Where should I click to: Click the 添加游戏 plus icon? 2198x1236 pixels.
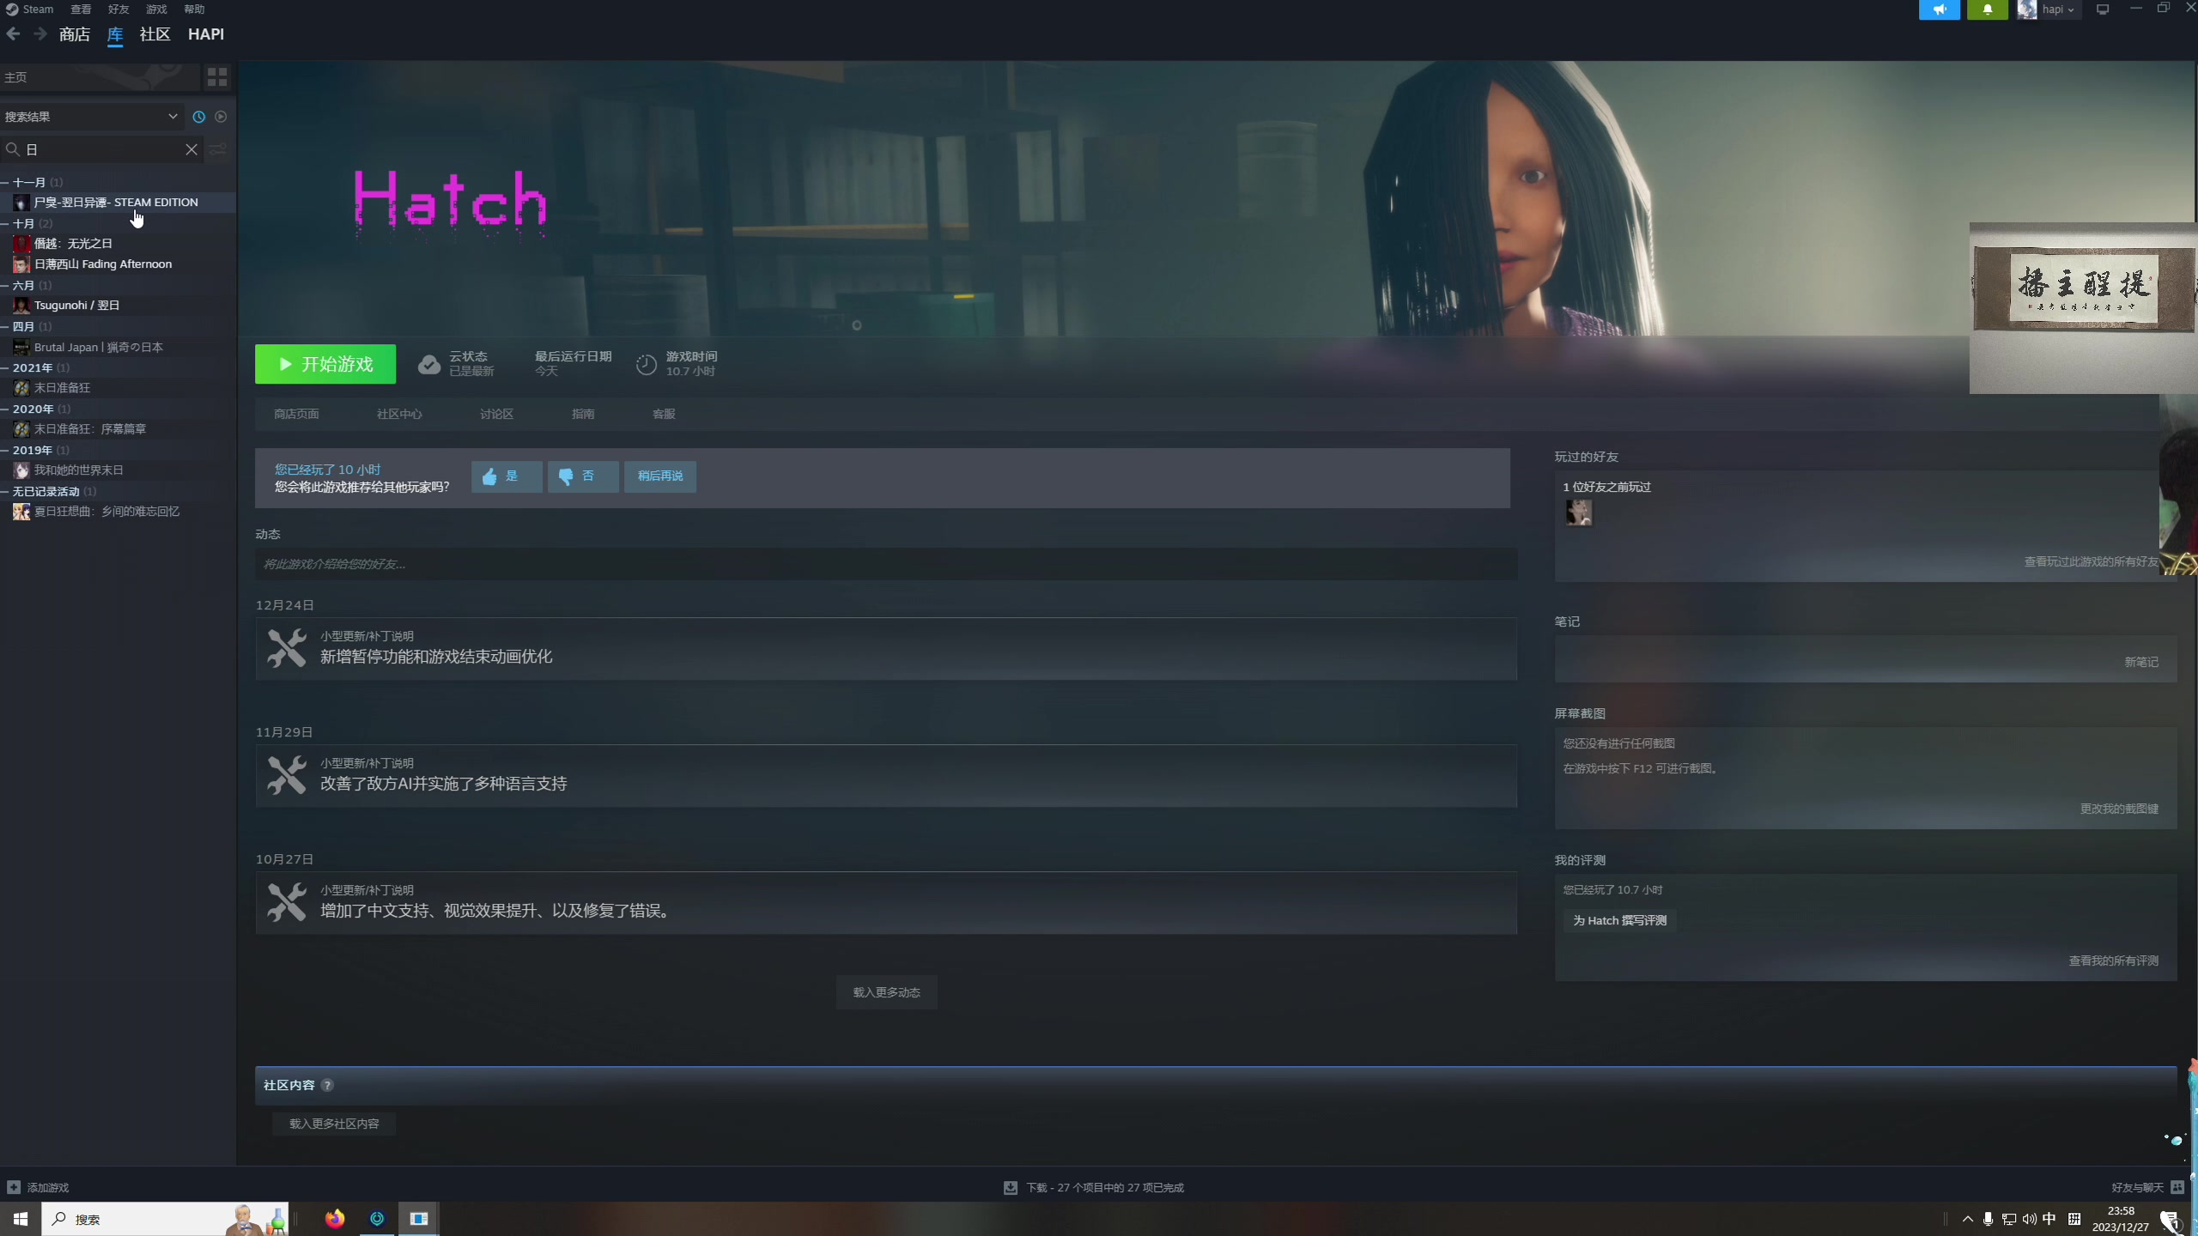point(14,1188)
